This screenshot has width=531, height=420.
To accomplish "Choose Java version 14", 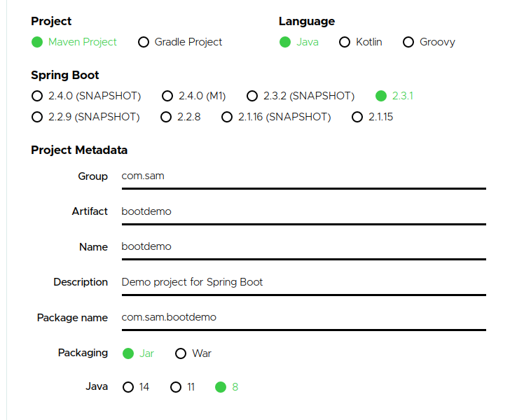I will click(x=128, y=387).
